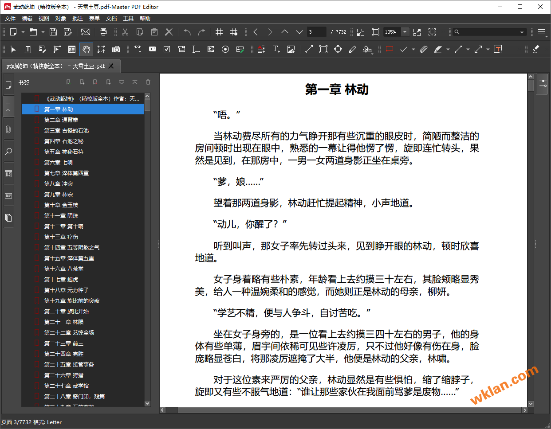Open the zoom level 105% dropdown
This screenshot has width=551, height=429.
405,32
